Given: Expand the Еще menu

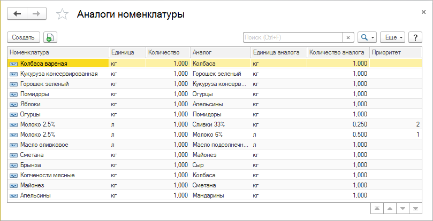Looking at the screenshot, I should click(x=392, y=37).
